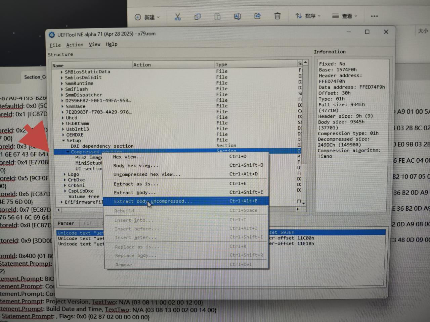Select the UsbInt13 tree row

click(77, 129)
